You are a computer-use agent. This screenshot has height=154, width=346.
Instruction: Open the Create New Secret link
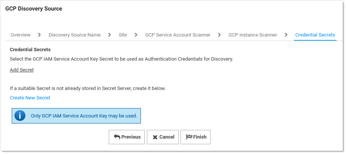point(30,98)
